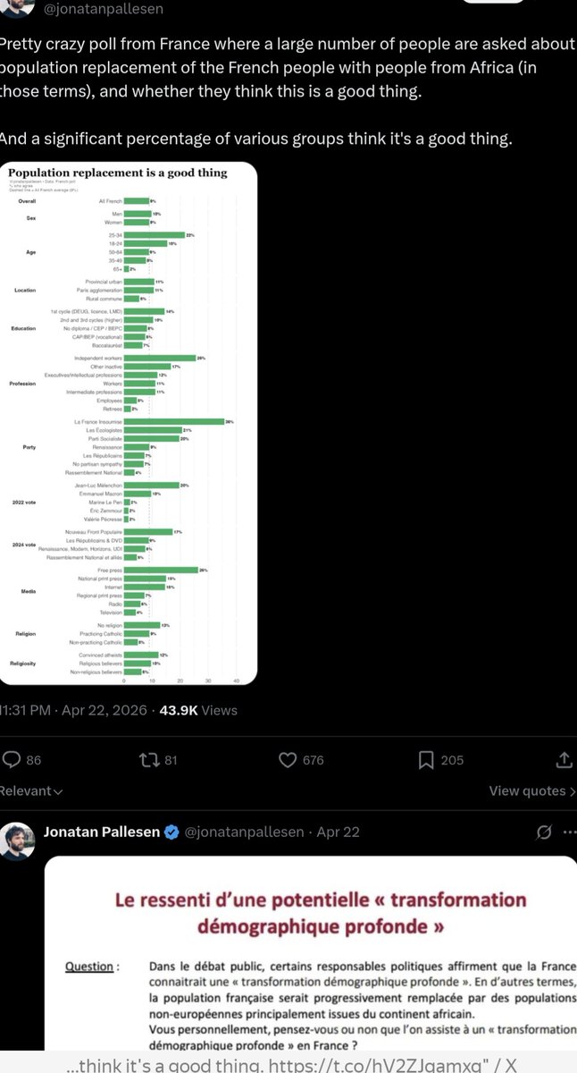
Task: Click the @jonatanpallesen handle in the reply
Action: [x=242, y=832]
